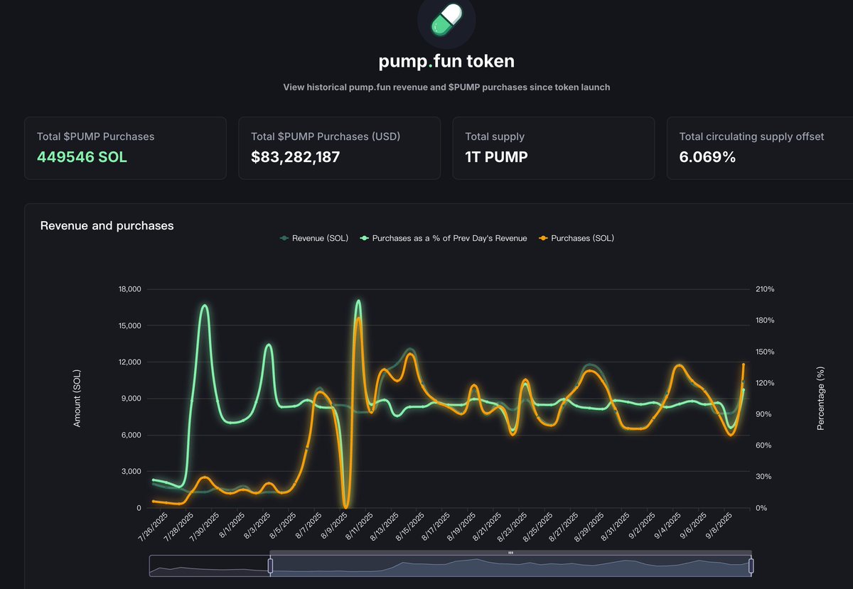Click the "View historical pump.fun revenue" subtitle
The width and height of the screenshot is (853, 589).
446,87
